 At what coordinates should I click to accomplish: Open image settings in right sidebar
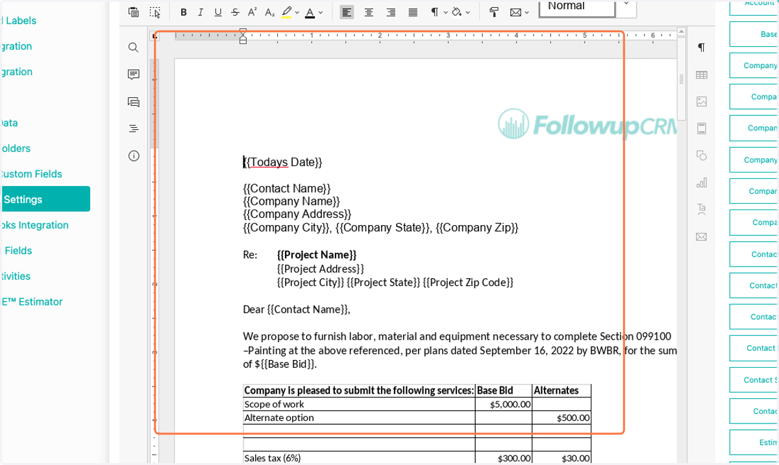701,101
